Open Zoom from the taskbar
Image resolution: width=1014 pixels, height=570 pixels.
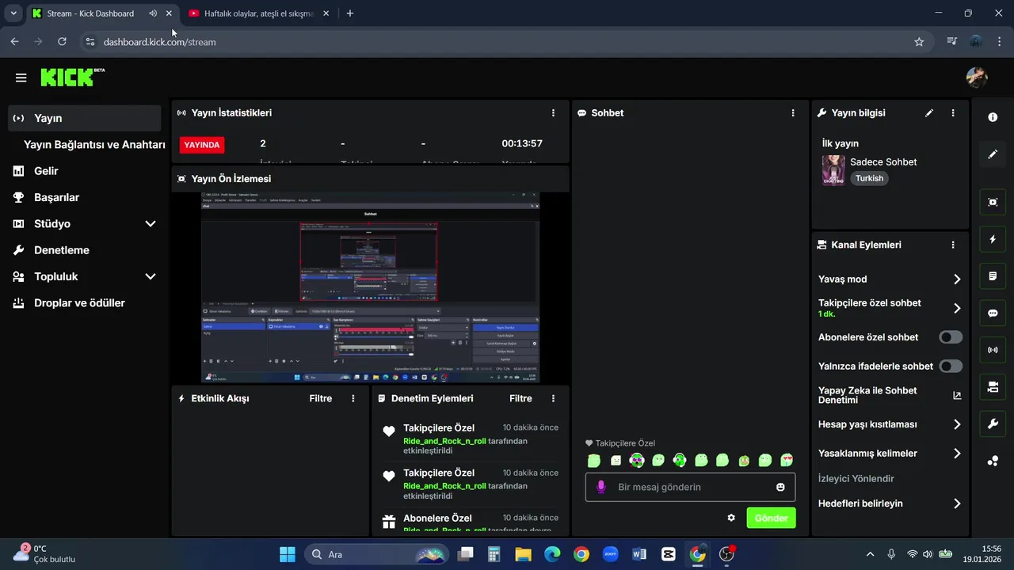(610, 554)
